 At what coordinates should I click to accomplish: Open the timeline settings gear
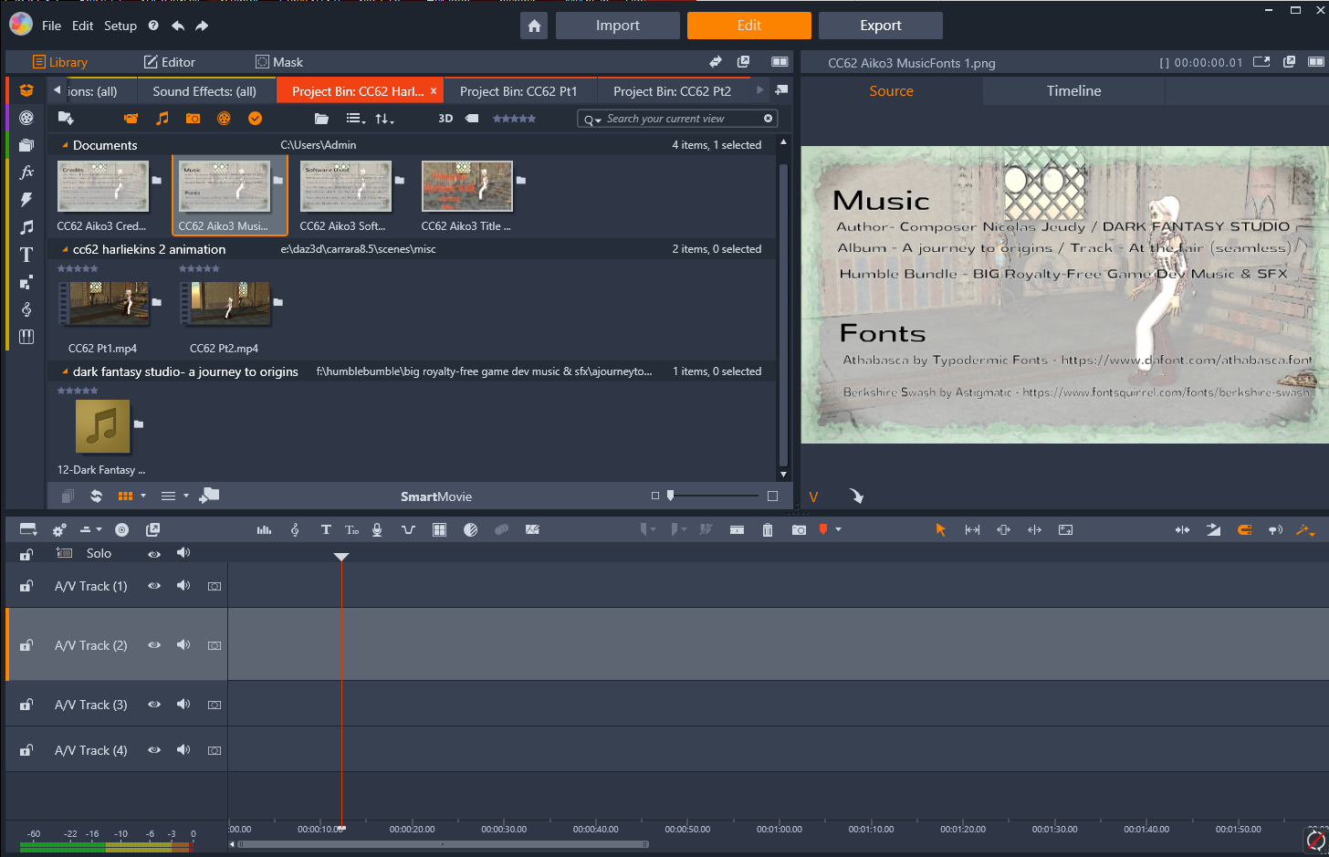click(59, 529)
